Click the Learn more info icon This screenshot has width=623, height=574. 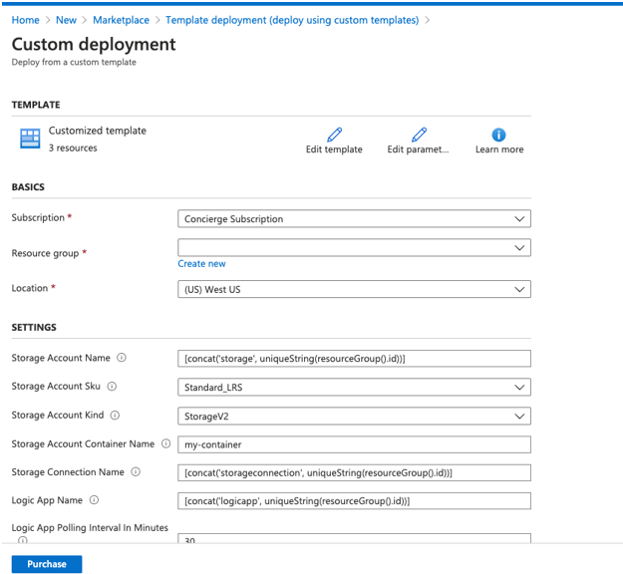498,135
